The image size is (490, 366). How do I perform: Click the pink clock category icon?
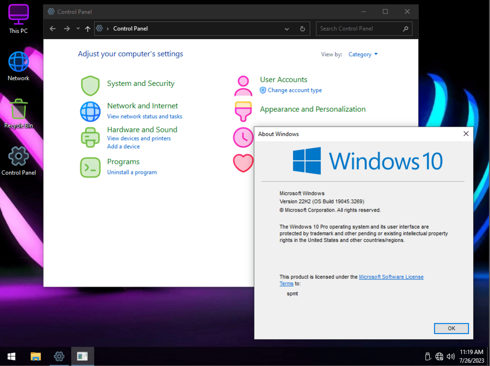point(243,137)
